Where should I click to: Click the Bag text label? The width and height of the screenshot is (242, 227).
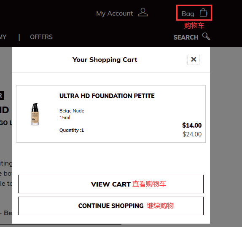click(188, 14)
